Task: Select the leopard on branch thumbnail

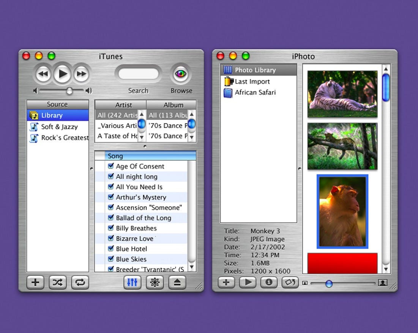Action: (x=342, y=146)
